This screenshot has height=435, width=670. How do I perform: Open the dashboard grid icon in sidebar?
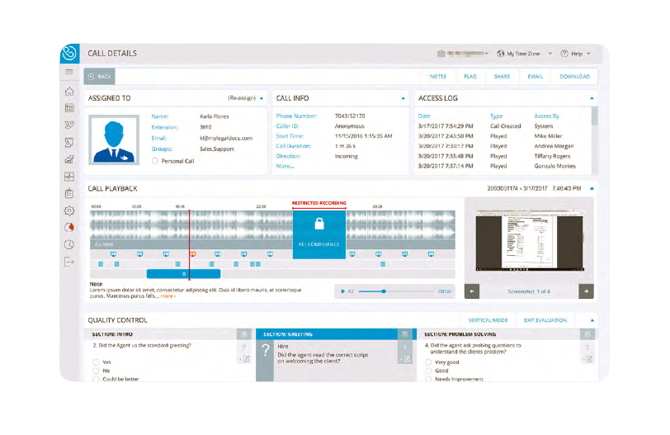click(69, 177)
